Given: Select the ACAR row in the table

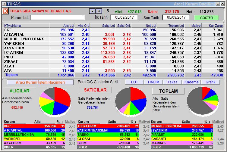Looking at the screenshot, I should (x=113, y=66).
